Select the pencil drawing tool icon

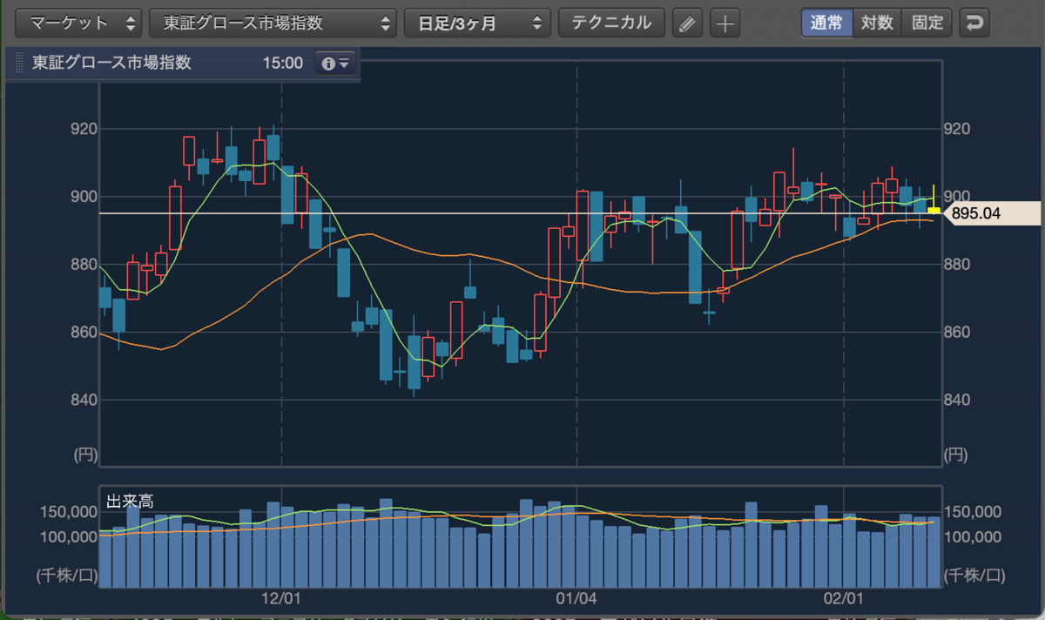[688, 24]
